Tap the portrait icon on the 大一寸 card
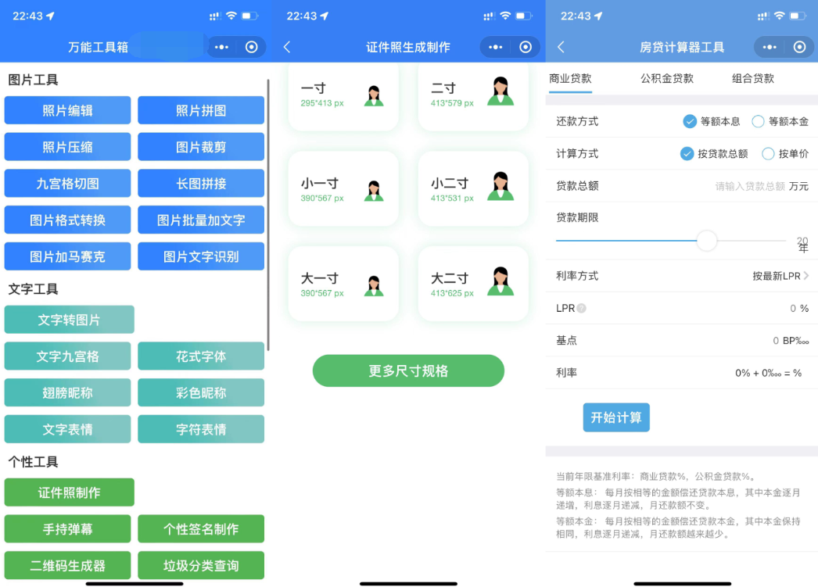This screenshot has width=818, height=587. click(x=375, y=285)
